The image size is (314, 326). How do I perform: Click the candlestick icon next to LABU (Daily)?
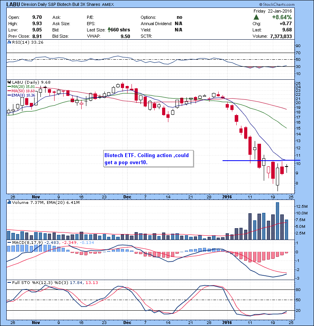click(9, 82)
